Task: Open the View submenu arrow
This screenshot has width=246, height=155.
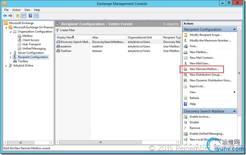Action: 235,92
